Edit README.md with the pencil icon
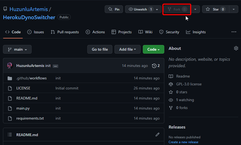This screenshot has width=241, height=145. click(x=157, y=134)
